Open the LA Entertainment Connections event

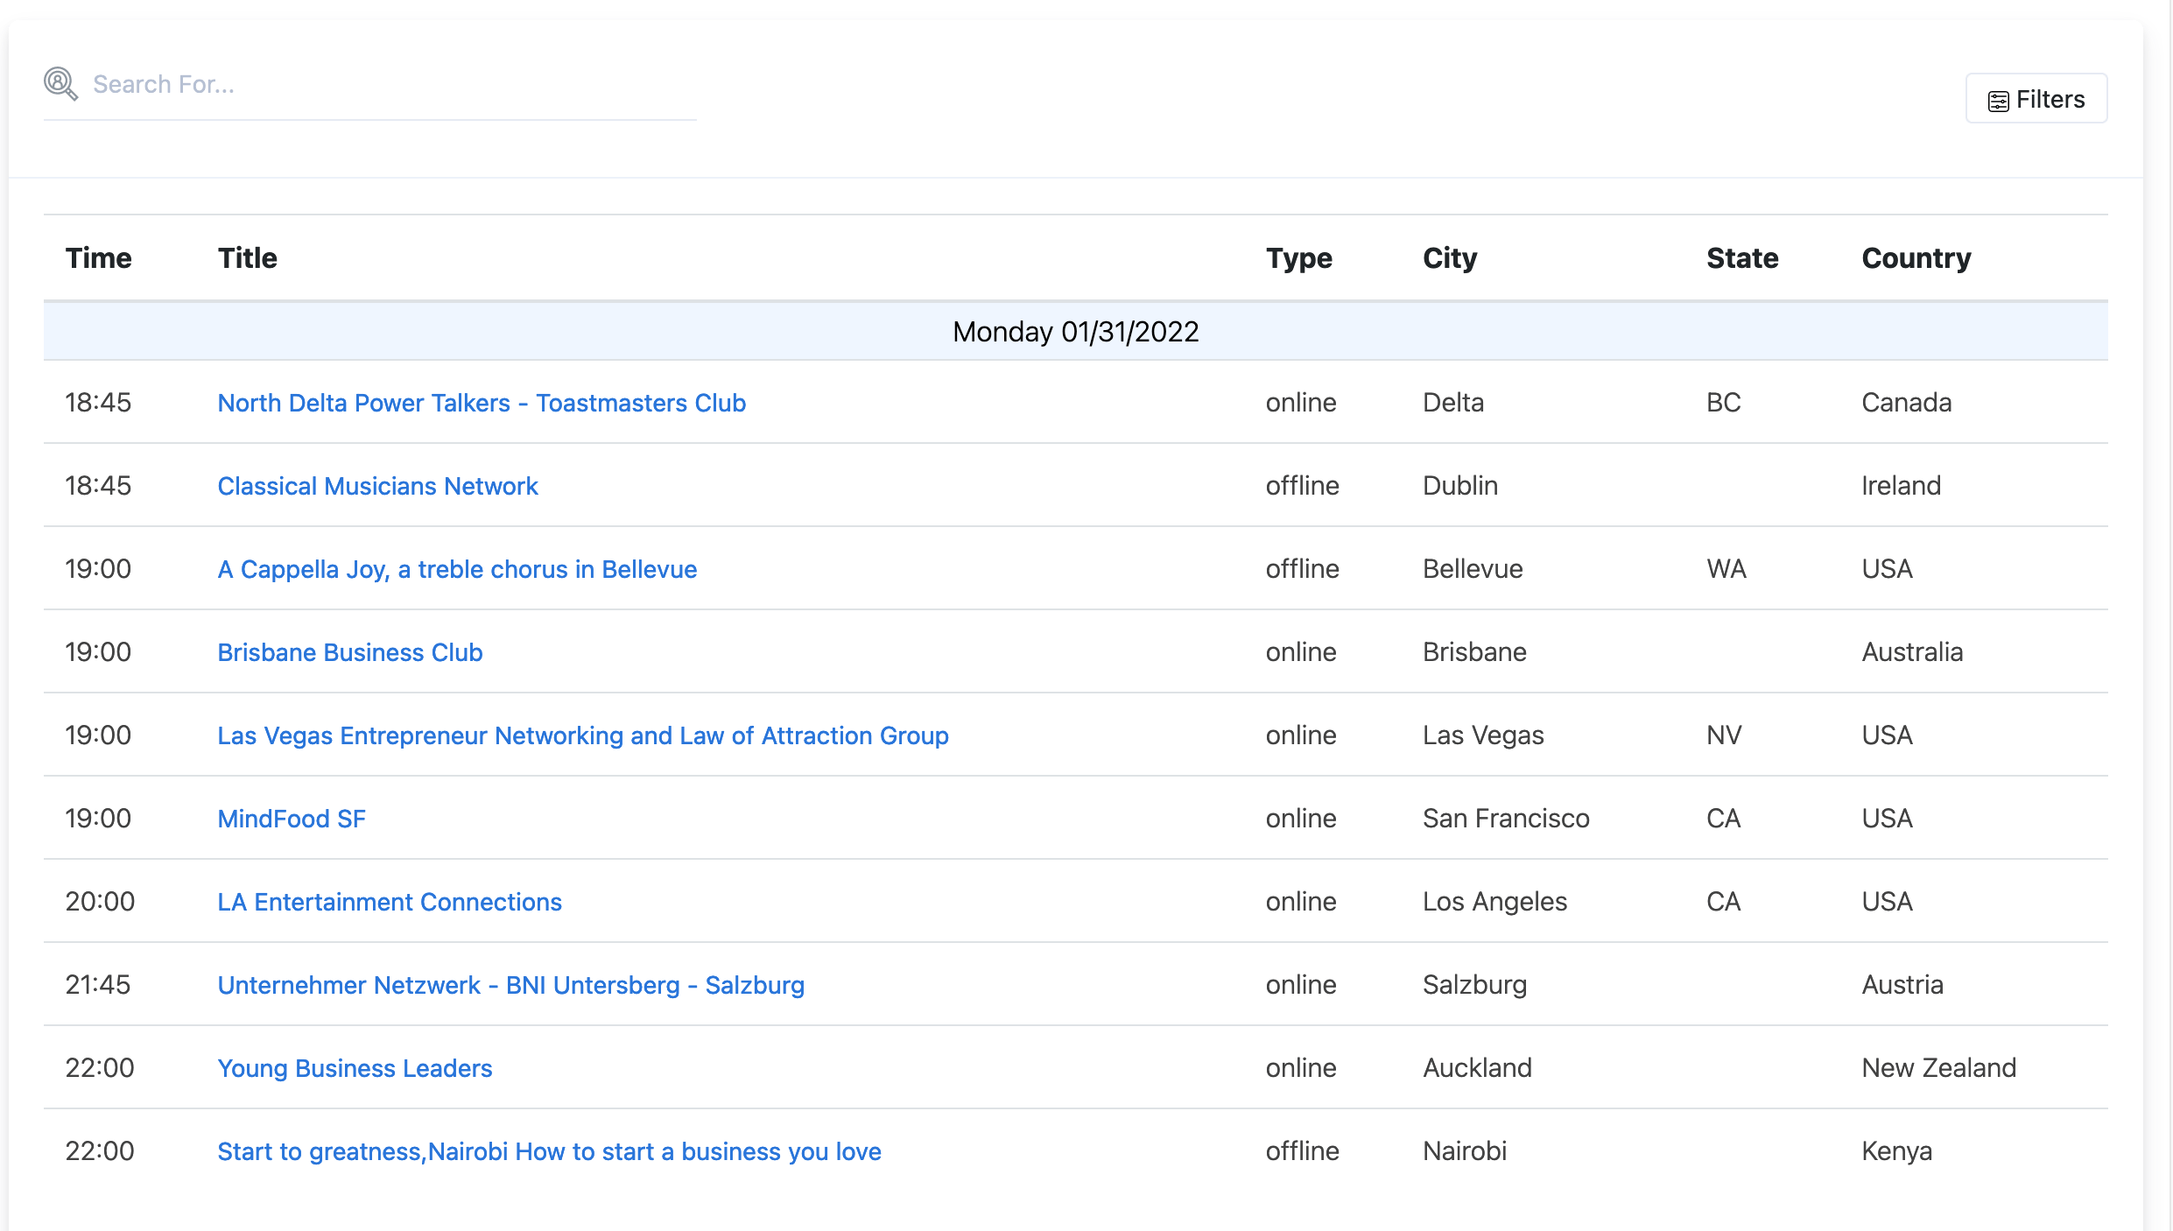[x=390, y=901]
